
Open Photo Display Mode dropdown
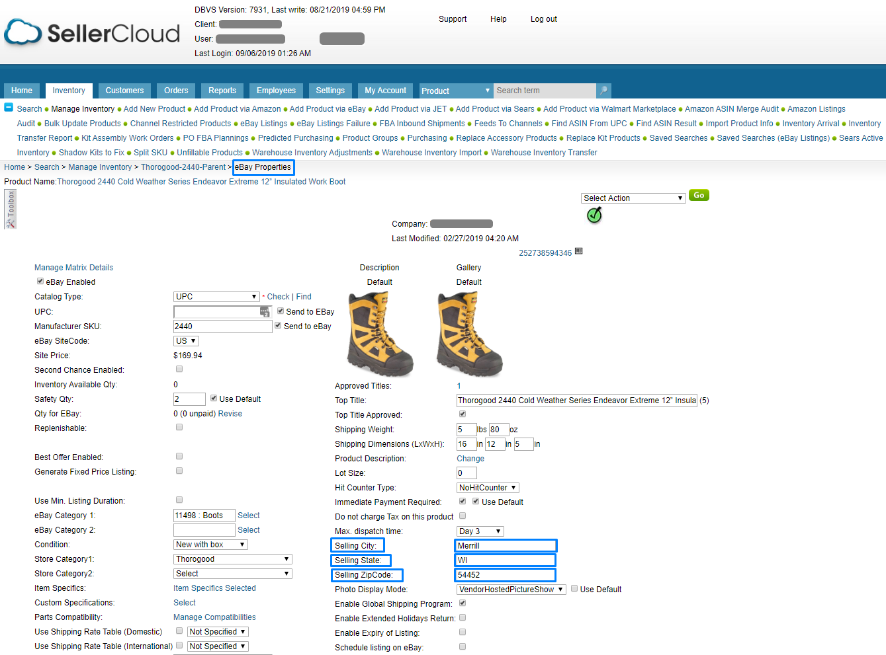click(x=511, y=590)
